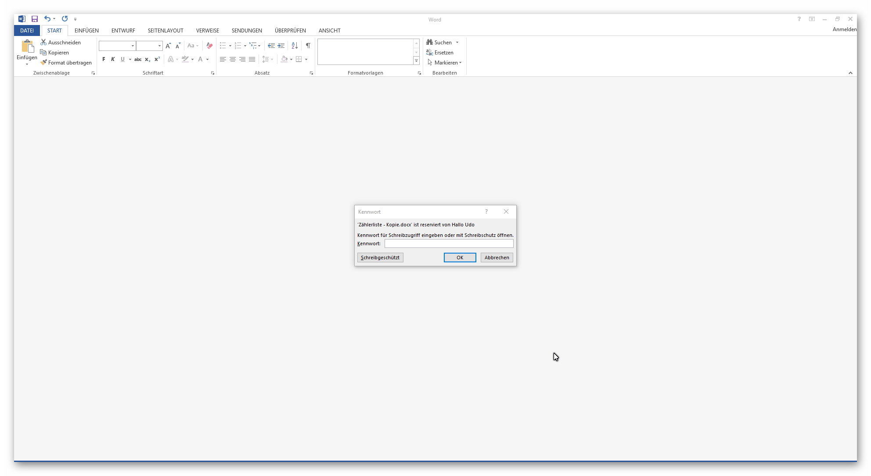Toggle italic formatting K button
Image resolution: width=871 pixels, height=476 pixels.
pos(113,59)
